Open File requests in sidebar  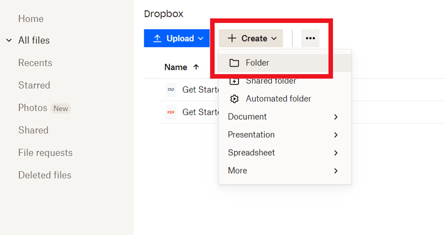45,153
